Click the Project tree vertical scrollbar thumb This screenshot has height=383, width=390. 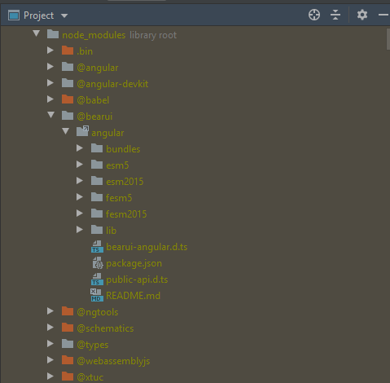[x=388, y=39]
